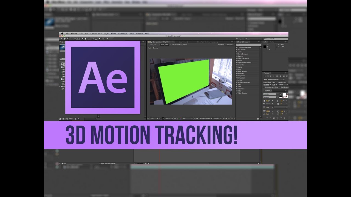Image resolution: width=351 pixels, height=197 pixels.
Task: Select the Brush tool
Action: point(93,39)
